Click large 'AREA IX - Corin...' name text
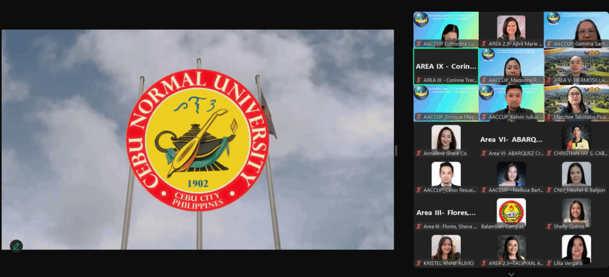The height and width of the screenshot is (277, 609). tap(446, 66)
